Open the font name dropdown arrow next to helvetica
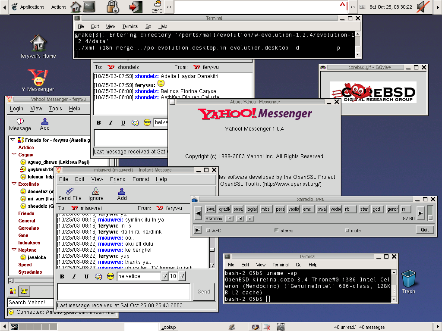 (x=164, y=276)
